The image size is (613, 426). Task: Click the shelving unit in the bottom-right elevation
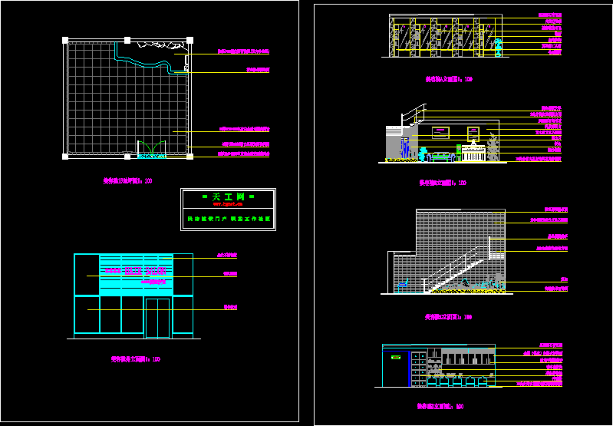pyautogui.click(x=419, y=370)
